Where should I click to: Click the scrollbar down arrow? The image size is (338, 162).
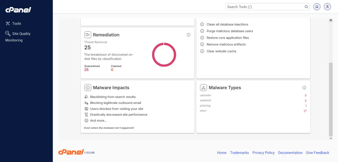(331, 138)
